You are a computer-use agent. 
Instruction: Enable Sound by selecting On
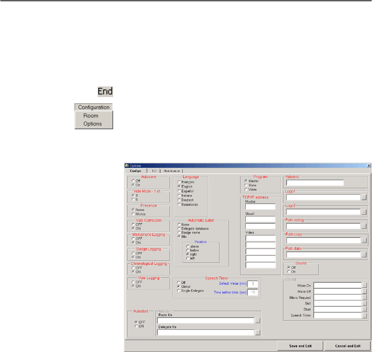[288, 272]
